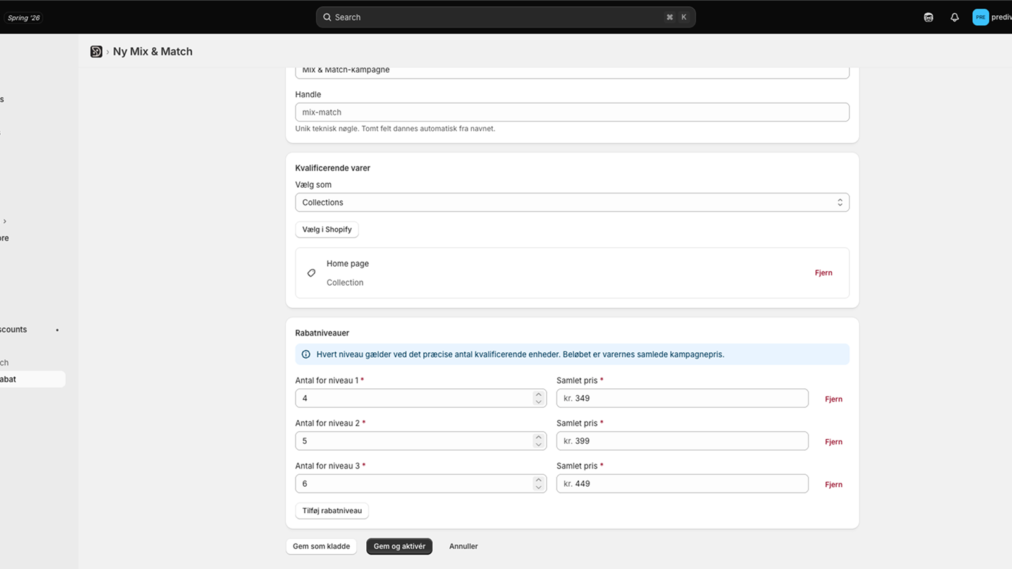Screen dimensions: 1012x569
Task: Click the magnifier icon in the search bar
Action: coord(327,17)
